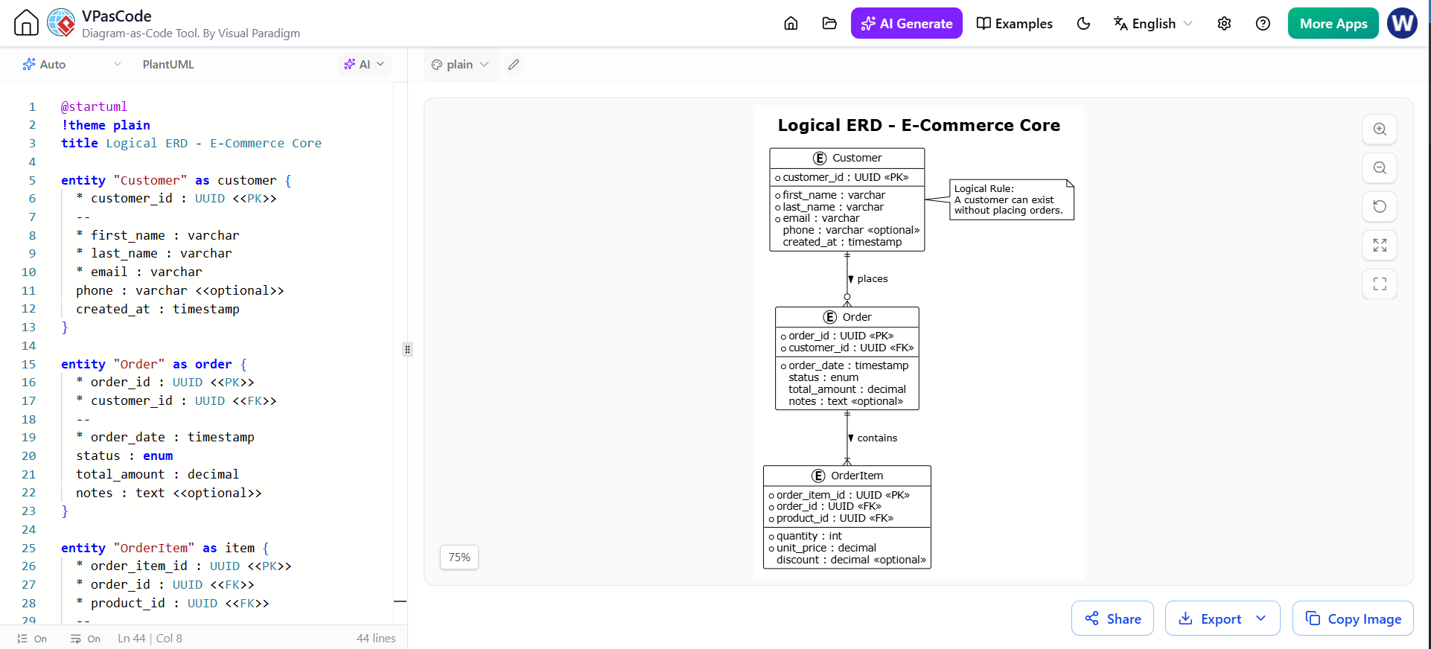
Task: Open the English language dropdown
Action: click(1153, 23)
